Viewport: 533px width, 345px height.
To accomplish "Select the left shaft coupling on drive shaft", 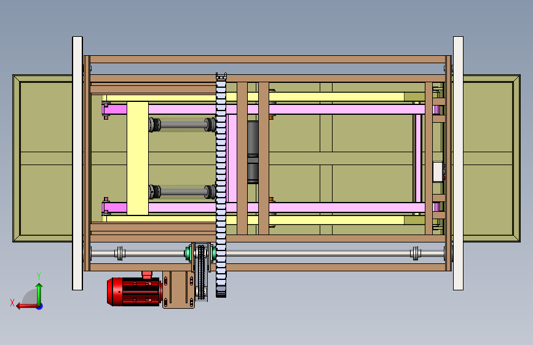I will pos(120,254).
